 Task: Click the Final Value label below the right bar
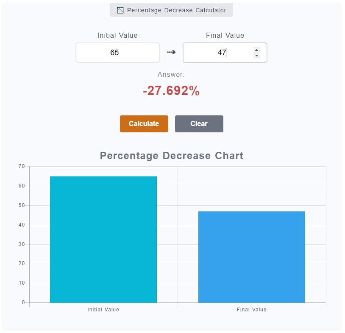pos(251,310)
